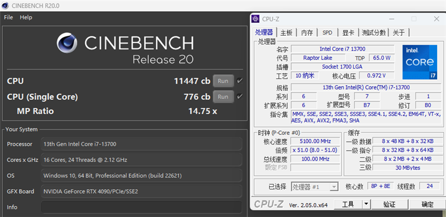The image size is (446, 217).
Task: Click the x 51.0 (8.0 - 51.0) multiplier value
Action: [315, 150]
